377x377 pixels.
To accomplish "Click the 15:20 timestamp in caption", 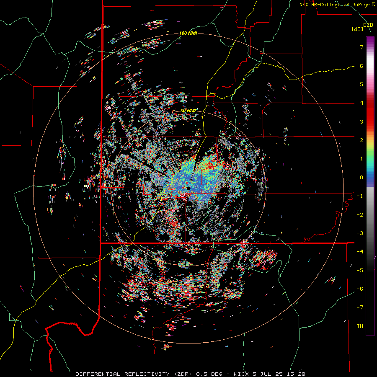I will (297, 374).
